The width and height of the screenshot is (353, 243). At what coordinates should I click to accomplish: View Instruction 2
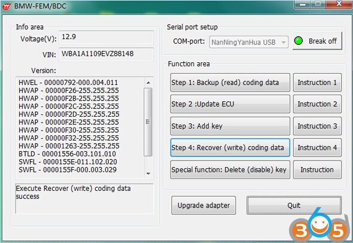[317, 104]
